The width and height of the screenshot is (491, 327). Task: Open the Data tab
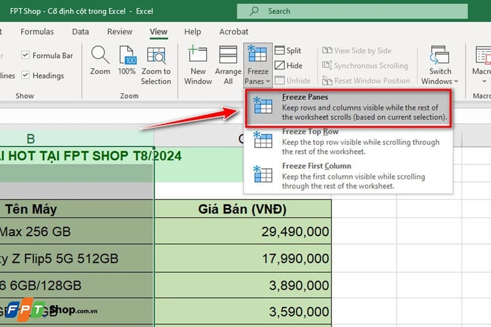tap(80, 32)
